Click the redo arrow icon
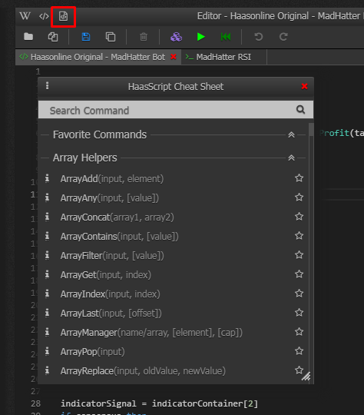Image resolution: width=364 pixels, height=415 pixels. click(x=283, y=37)
